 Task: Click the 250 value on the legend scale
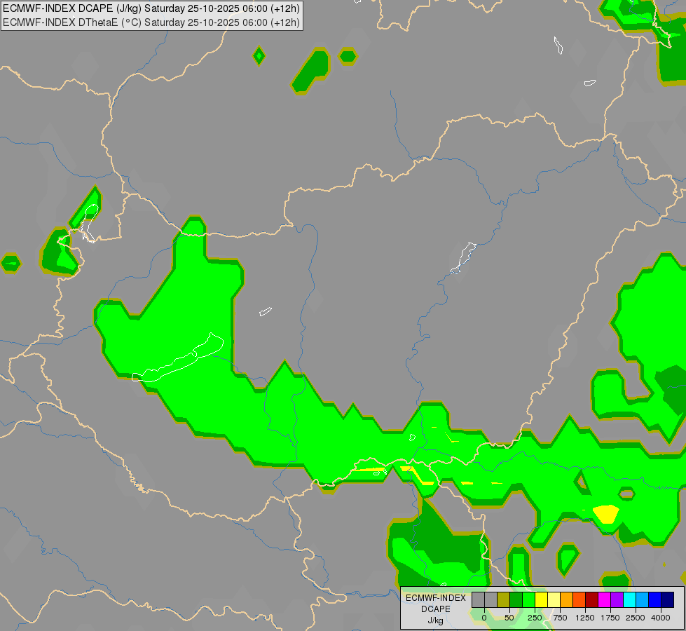tap(535, 618)
